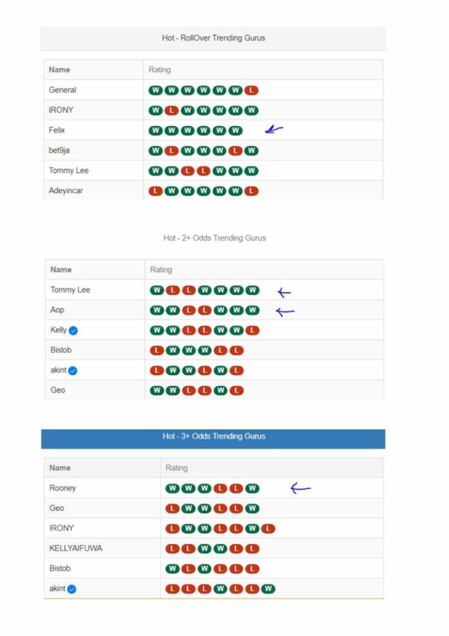The width and height of the screenshot is (449, 636).
Task: Click the verified badge next to Kelly
Action: click(x=73, y=330)
